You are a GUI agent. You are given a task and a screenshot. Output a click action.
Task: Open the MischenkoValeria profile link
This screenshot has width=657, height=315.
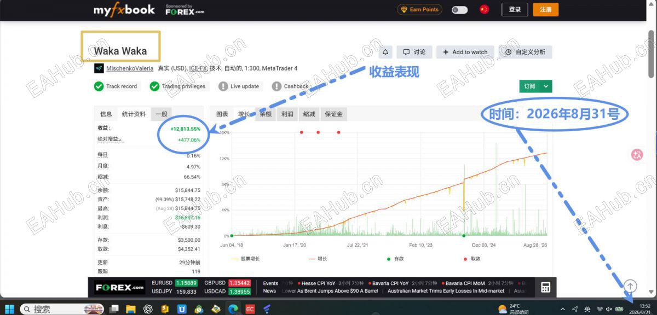[x=130, y=68]
